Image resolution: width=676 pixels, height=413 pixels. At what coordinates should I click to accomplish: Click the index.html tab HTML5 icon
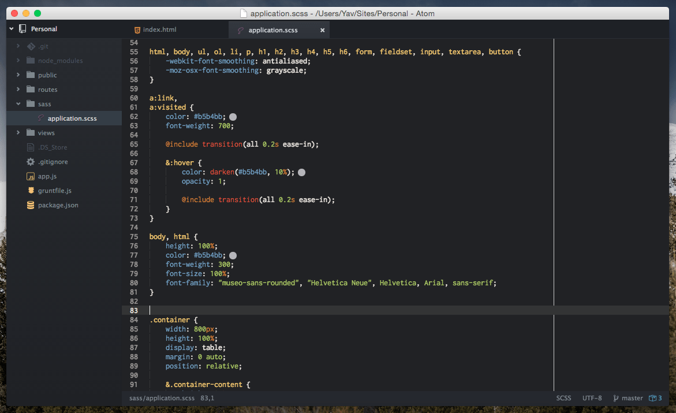click(137, 30)
